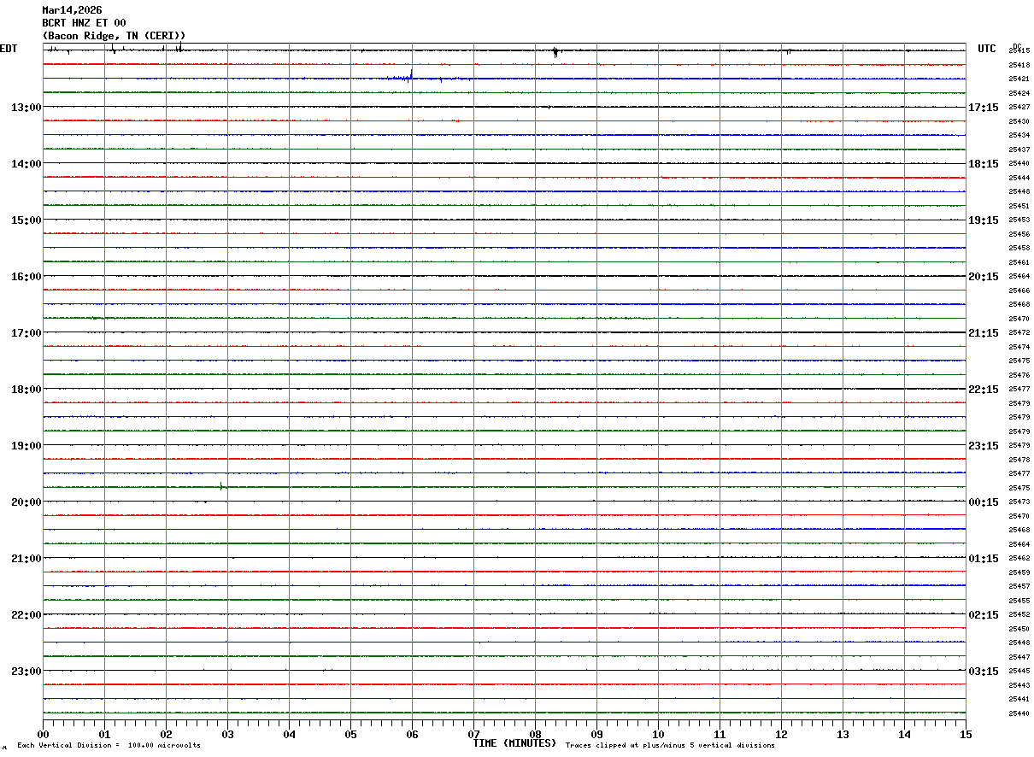Click the 21:00 EDT time label
The width and height of the screenshot is (1034, 757).
26,559
